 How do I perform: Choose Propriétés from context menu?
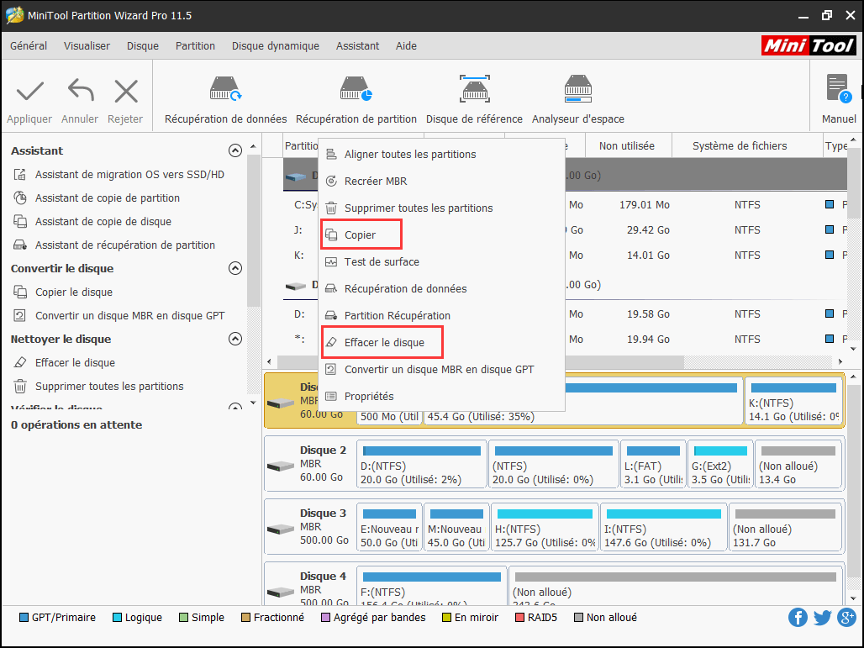click(x=442, y=396)
